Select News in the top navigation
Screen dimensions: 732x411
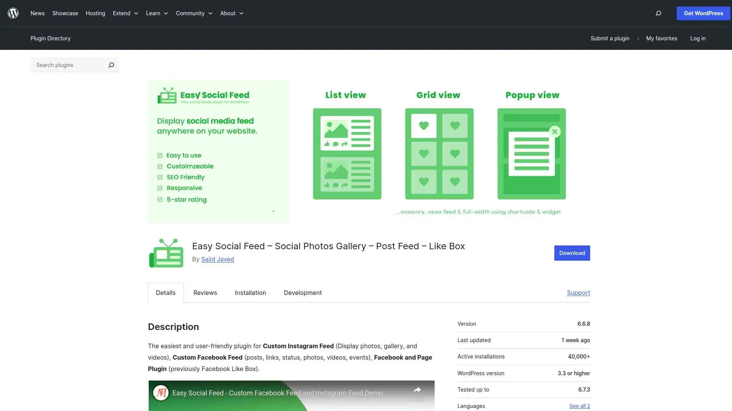point(37,13)
